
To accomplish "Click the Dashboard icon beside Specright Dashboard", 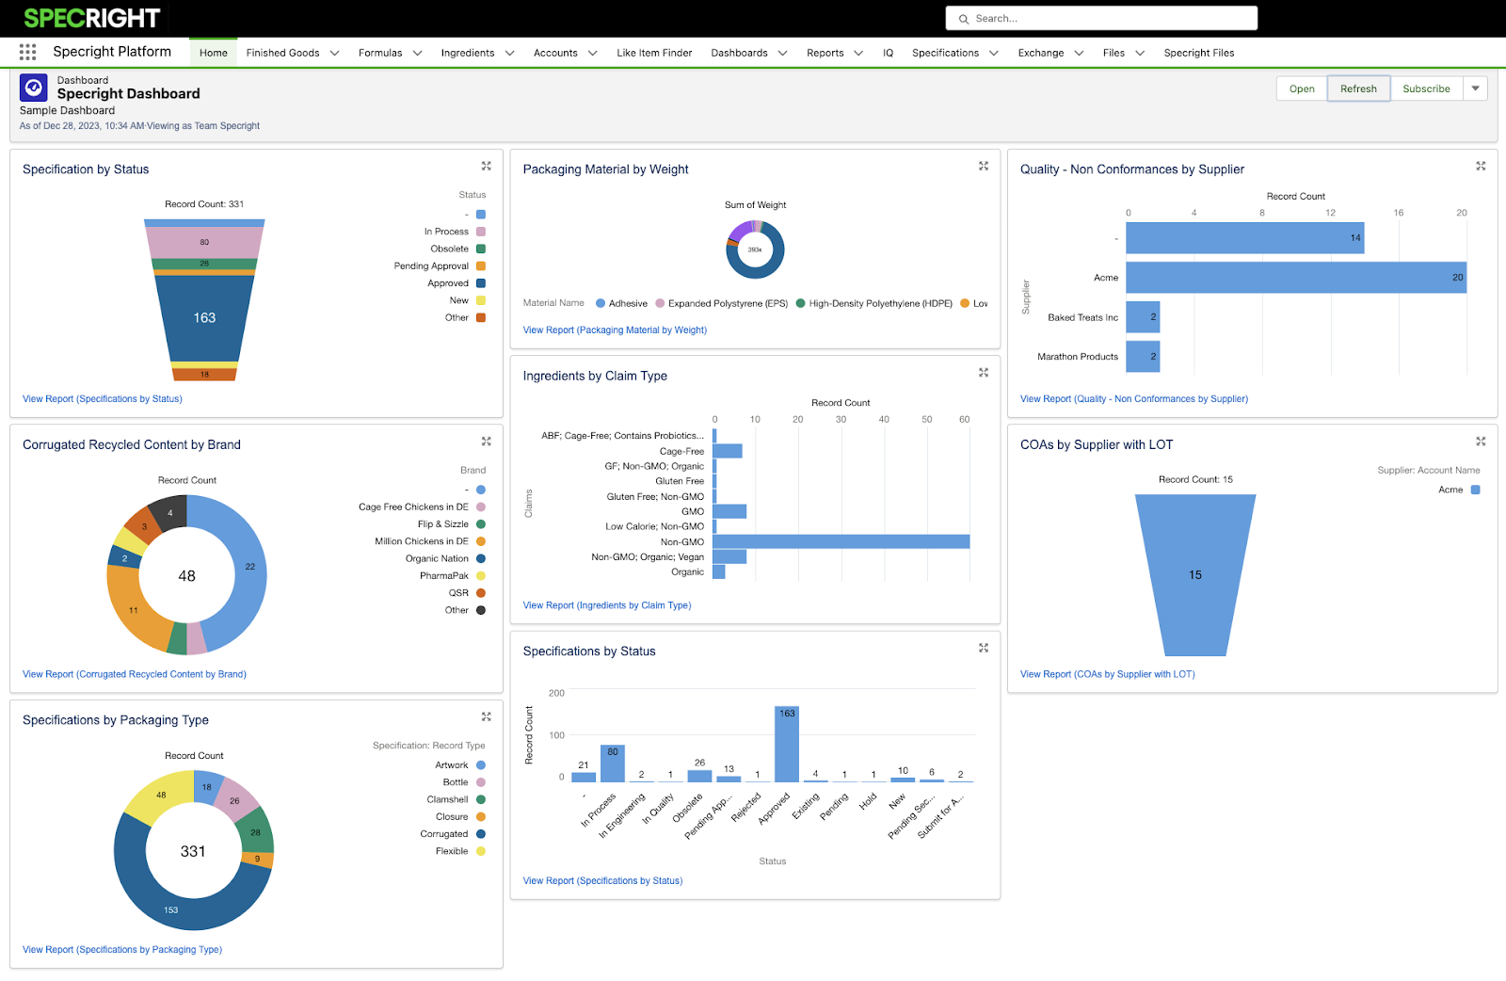I will (x=34, y=88).
